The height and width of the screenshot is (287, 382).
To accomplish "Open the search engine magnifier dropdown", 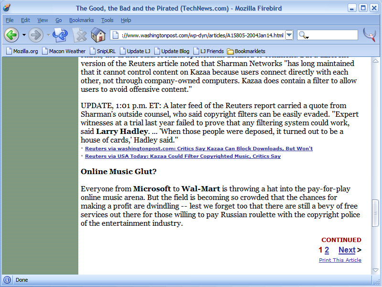I will pos(304,35).
